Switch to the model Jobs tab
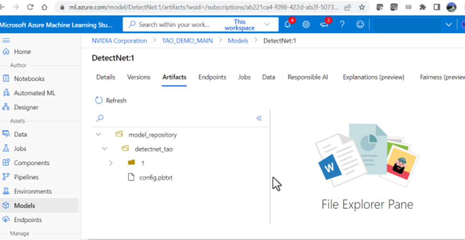Image resolution: width=465 pixels, height=240 pixels. (x=244, y=77)
